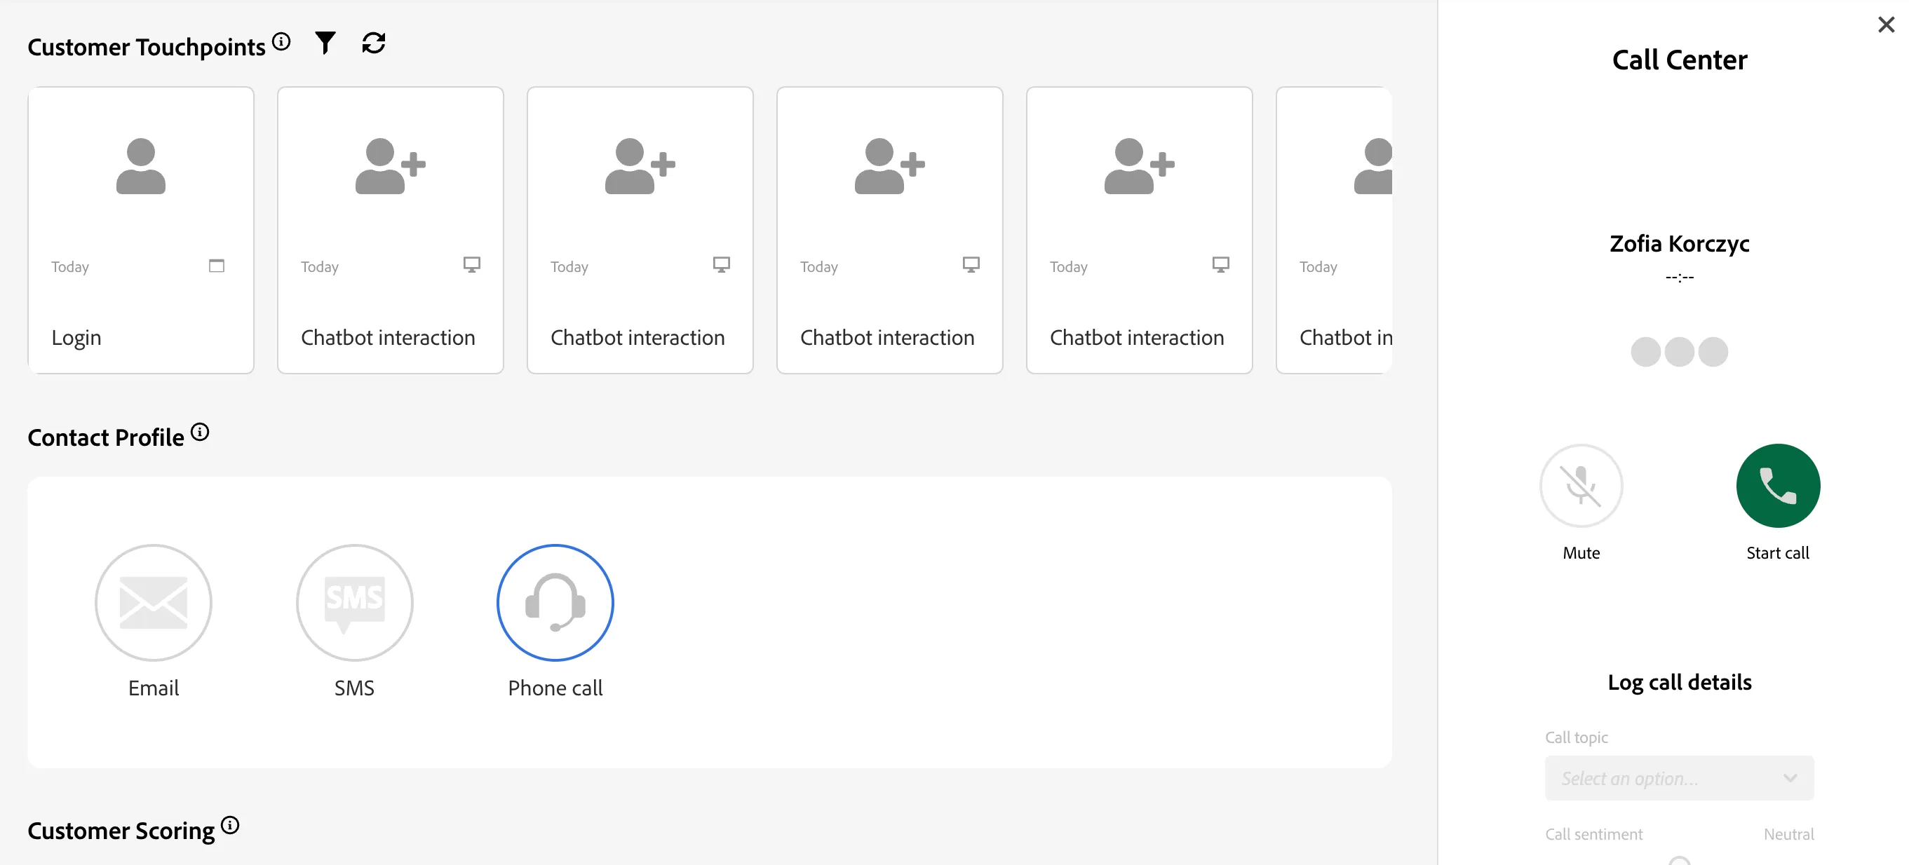This screenshot has width=1909, height=865.
Task: Click the call timer placeholder under the name
Action: coord(1679,277)
